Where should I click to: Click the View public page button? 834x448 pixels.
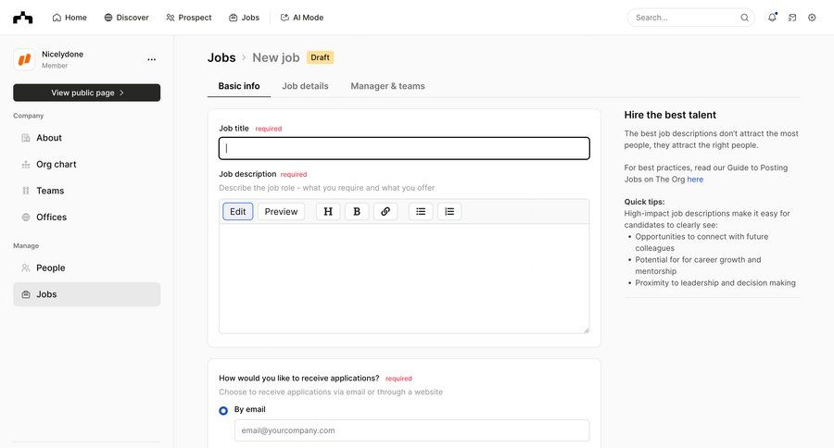87,93
